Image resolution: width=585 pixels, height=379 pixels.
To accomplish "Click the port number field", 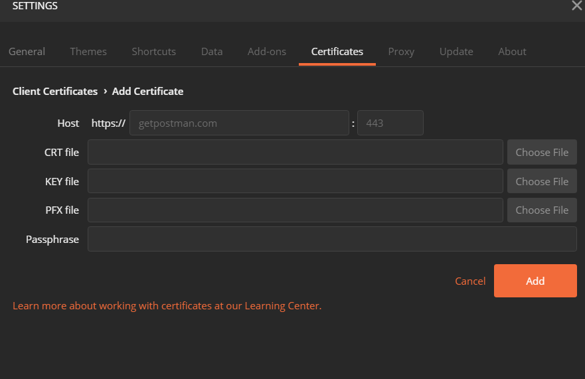I will pos(390,123).
